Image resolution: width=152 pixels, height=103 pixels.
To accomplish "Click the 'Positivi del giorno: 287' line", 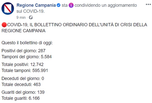I will [x=23, y=51].
